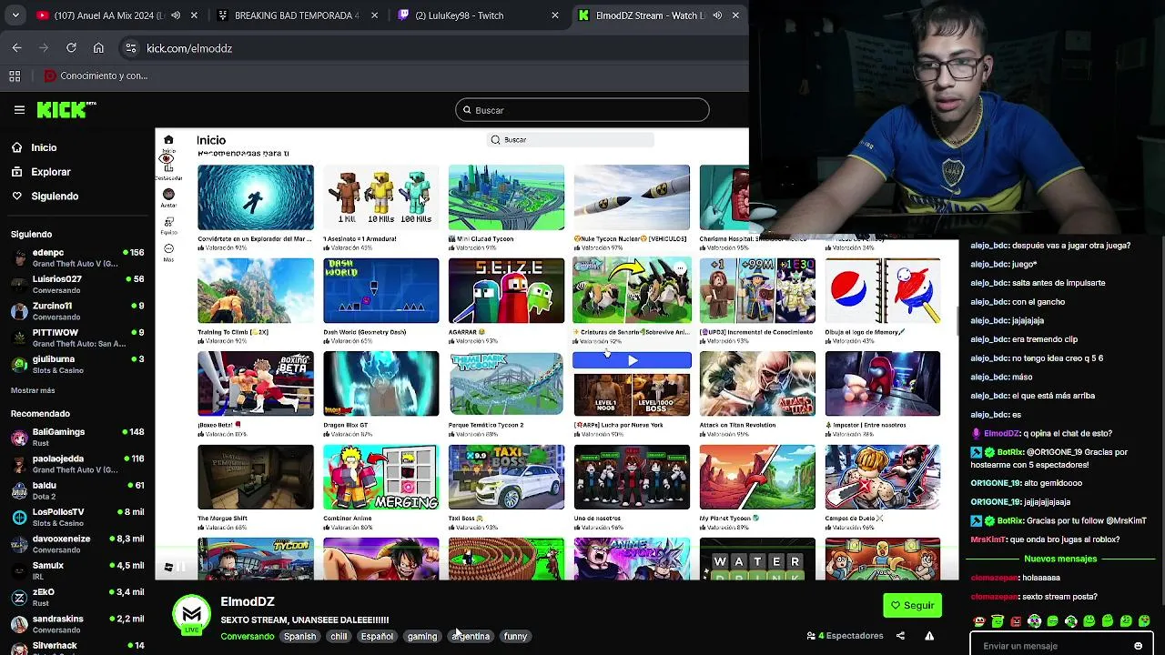1165x655 pixels.
Task: Click the address bar URL kick.com/elmoddz
Action: (x=189, y=48)
